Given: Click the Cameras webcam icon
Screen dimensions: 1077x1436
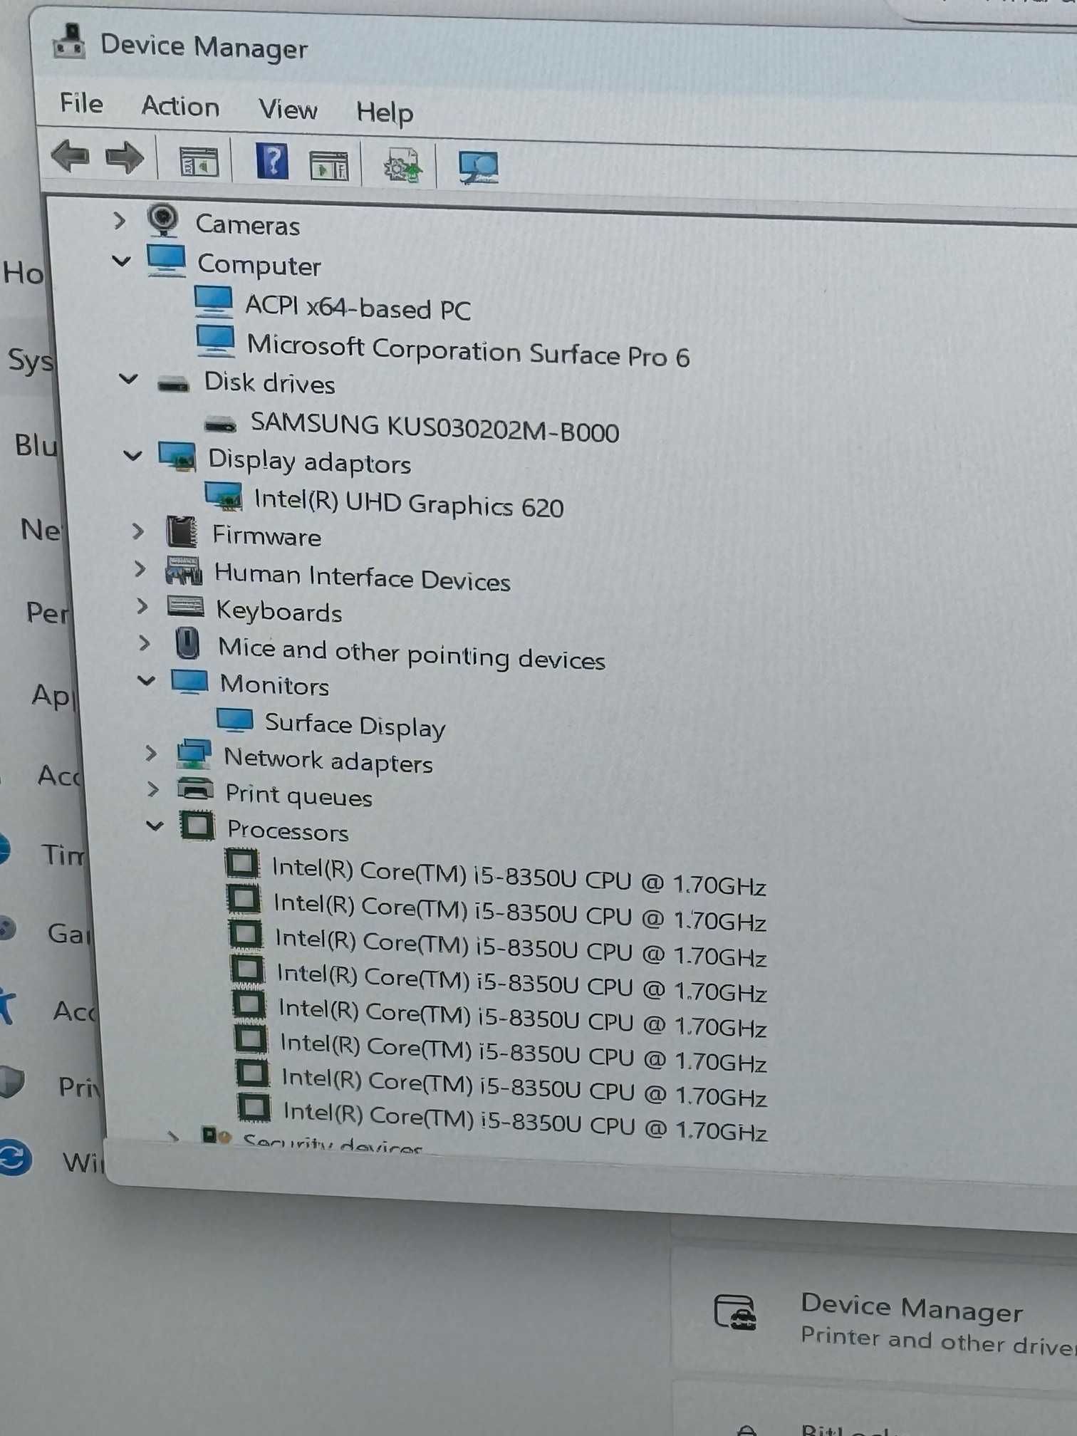Looking at the screenshot, I should 164,220.
